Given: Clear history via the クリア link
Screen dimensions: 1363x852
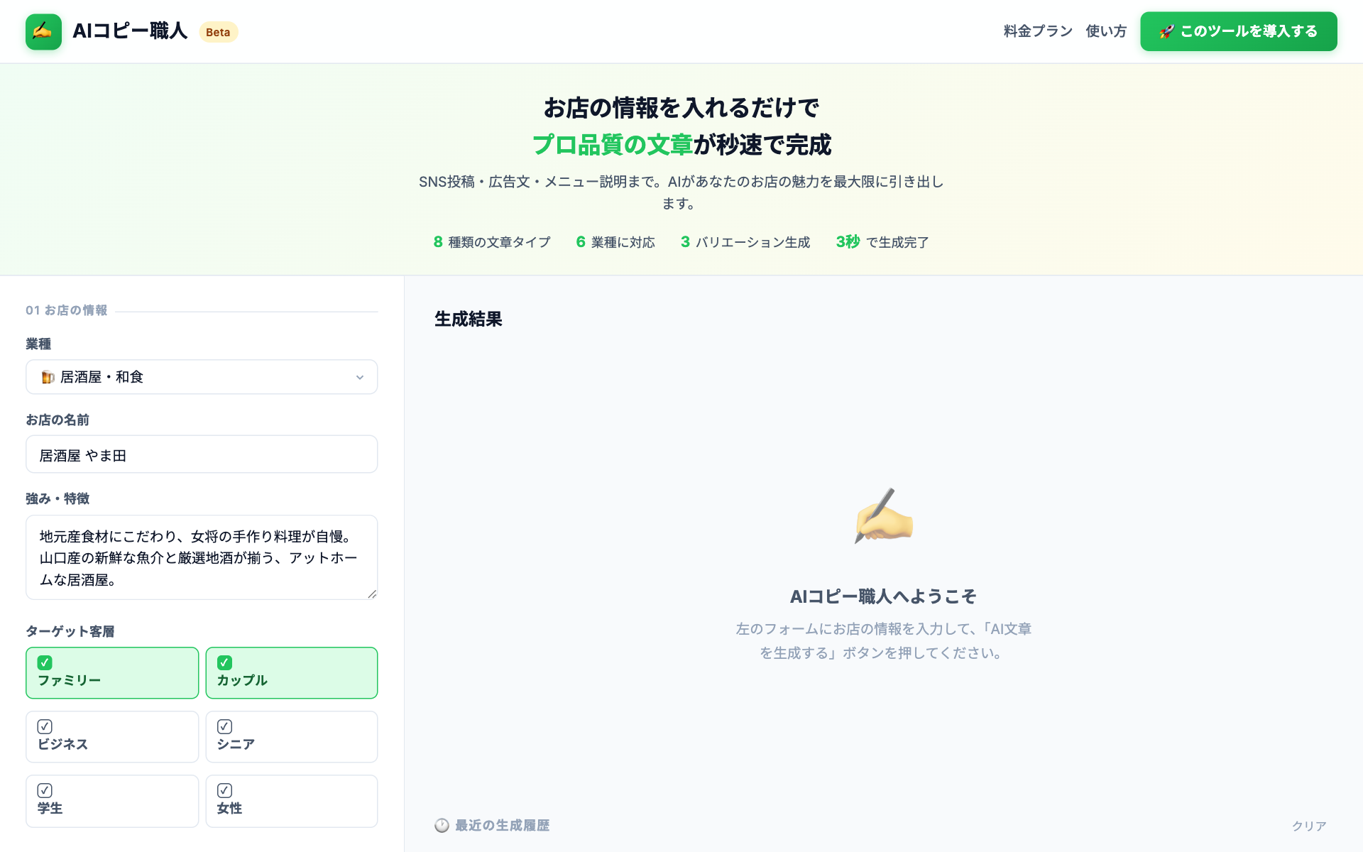Looking at the screenshot, I should [x=1308, y=825].
